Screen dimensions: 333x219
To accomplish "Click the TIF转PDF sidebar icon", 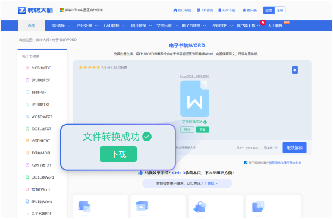I will 27,92.
